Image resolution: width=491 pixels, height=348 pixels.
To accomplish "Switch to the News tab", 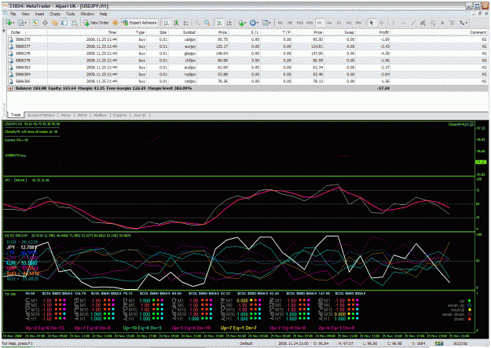I will click(66, 115).
